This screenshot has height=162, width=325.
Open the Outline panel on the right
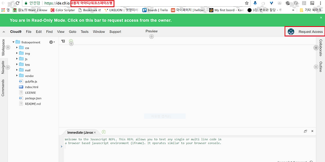pyautogui.click(x=320, y=67)
